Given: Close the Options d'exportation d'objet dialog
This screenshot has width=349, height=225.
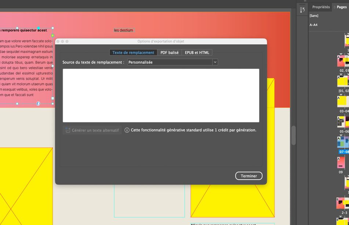Looking at the screenshot, I should 58,41.
